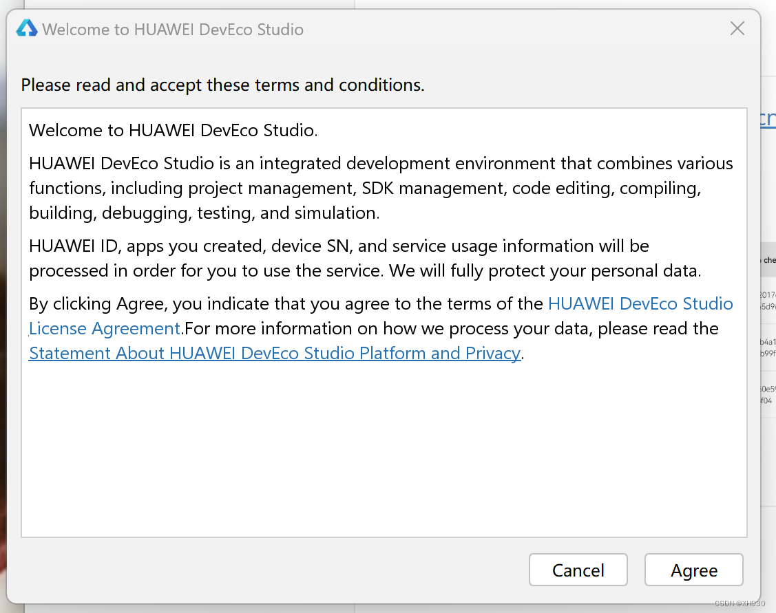The height and width of the screenshot is (613, 776).
Task: Close the Welcome to HUAWEI DevEco Studio dialog
Action: point(737,29)
